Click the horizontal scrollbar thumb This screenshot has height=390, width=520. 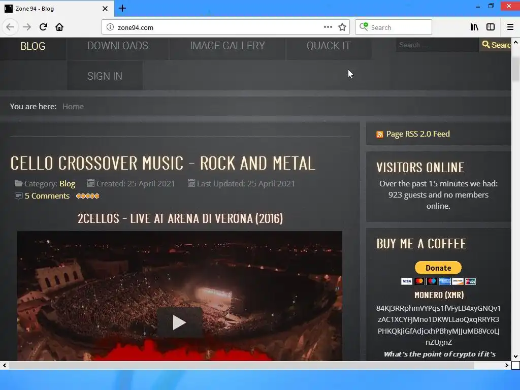tap(241, 366)
